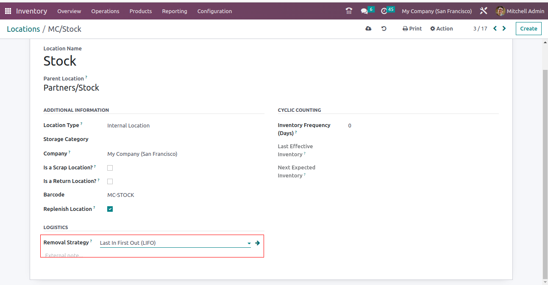The height and width of the screenshot is (285, 548).
Task: Open the Configuration menu
Action: tap(214, 11)
